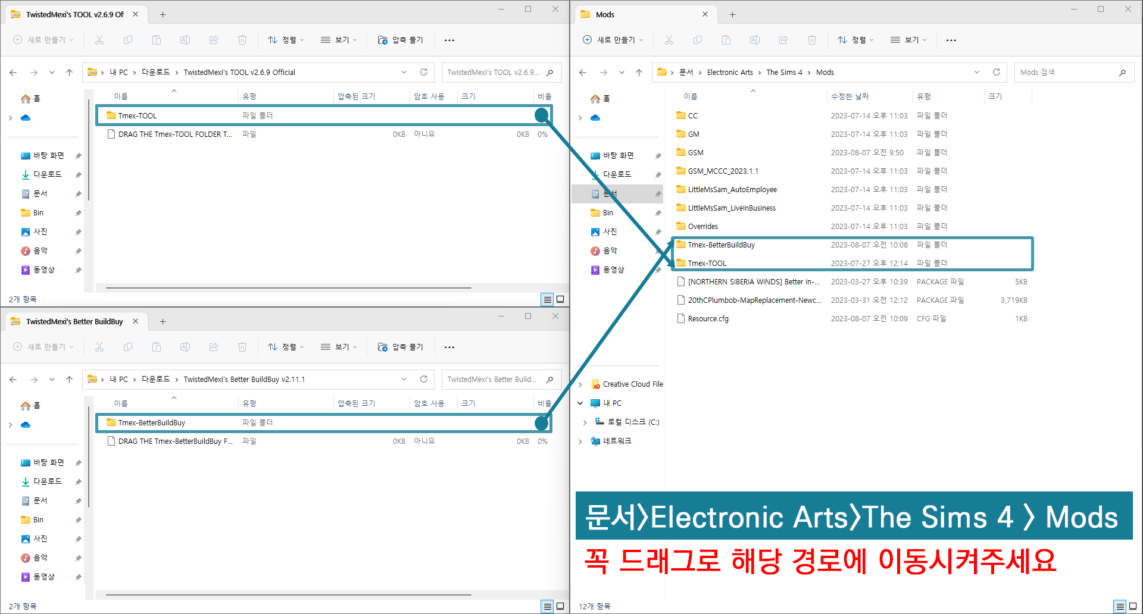Select TwistedMexi's Better BuildBuy tab

click(x=75, y=321)
